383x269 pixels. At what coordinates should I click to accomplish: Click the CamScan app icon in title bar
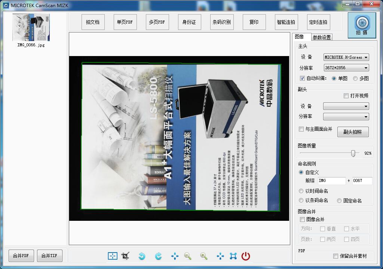pos(6,5)
